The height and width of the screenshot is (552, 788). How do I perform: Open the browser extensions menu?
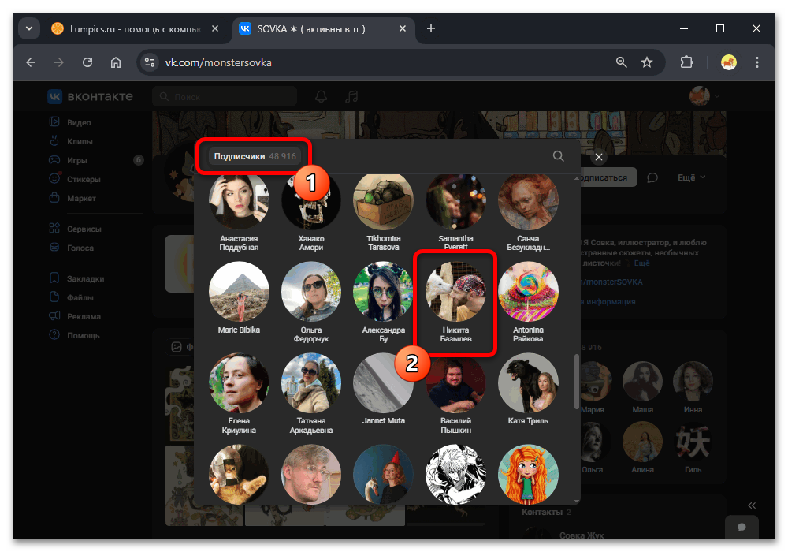[686, 62]
